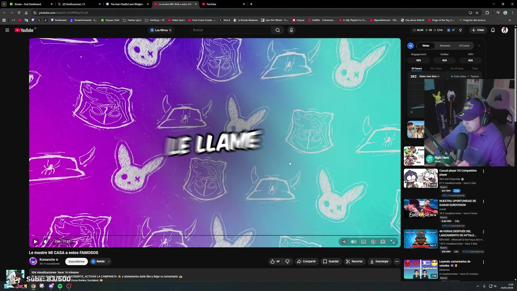
Task: Open the YouTube hamburger guide menu
Action: pos(7,30)
